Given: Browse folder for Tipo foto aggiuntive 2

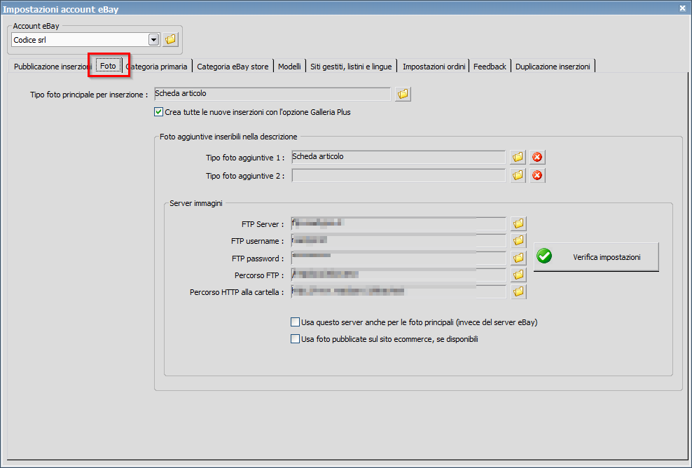Looking at the screenshot, I should 518,175.
